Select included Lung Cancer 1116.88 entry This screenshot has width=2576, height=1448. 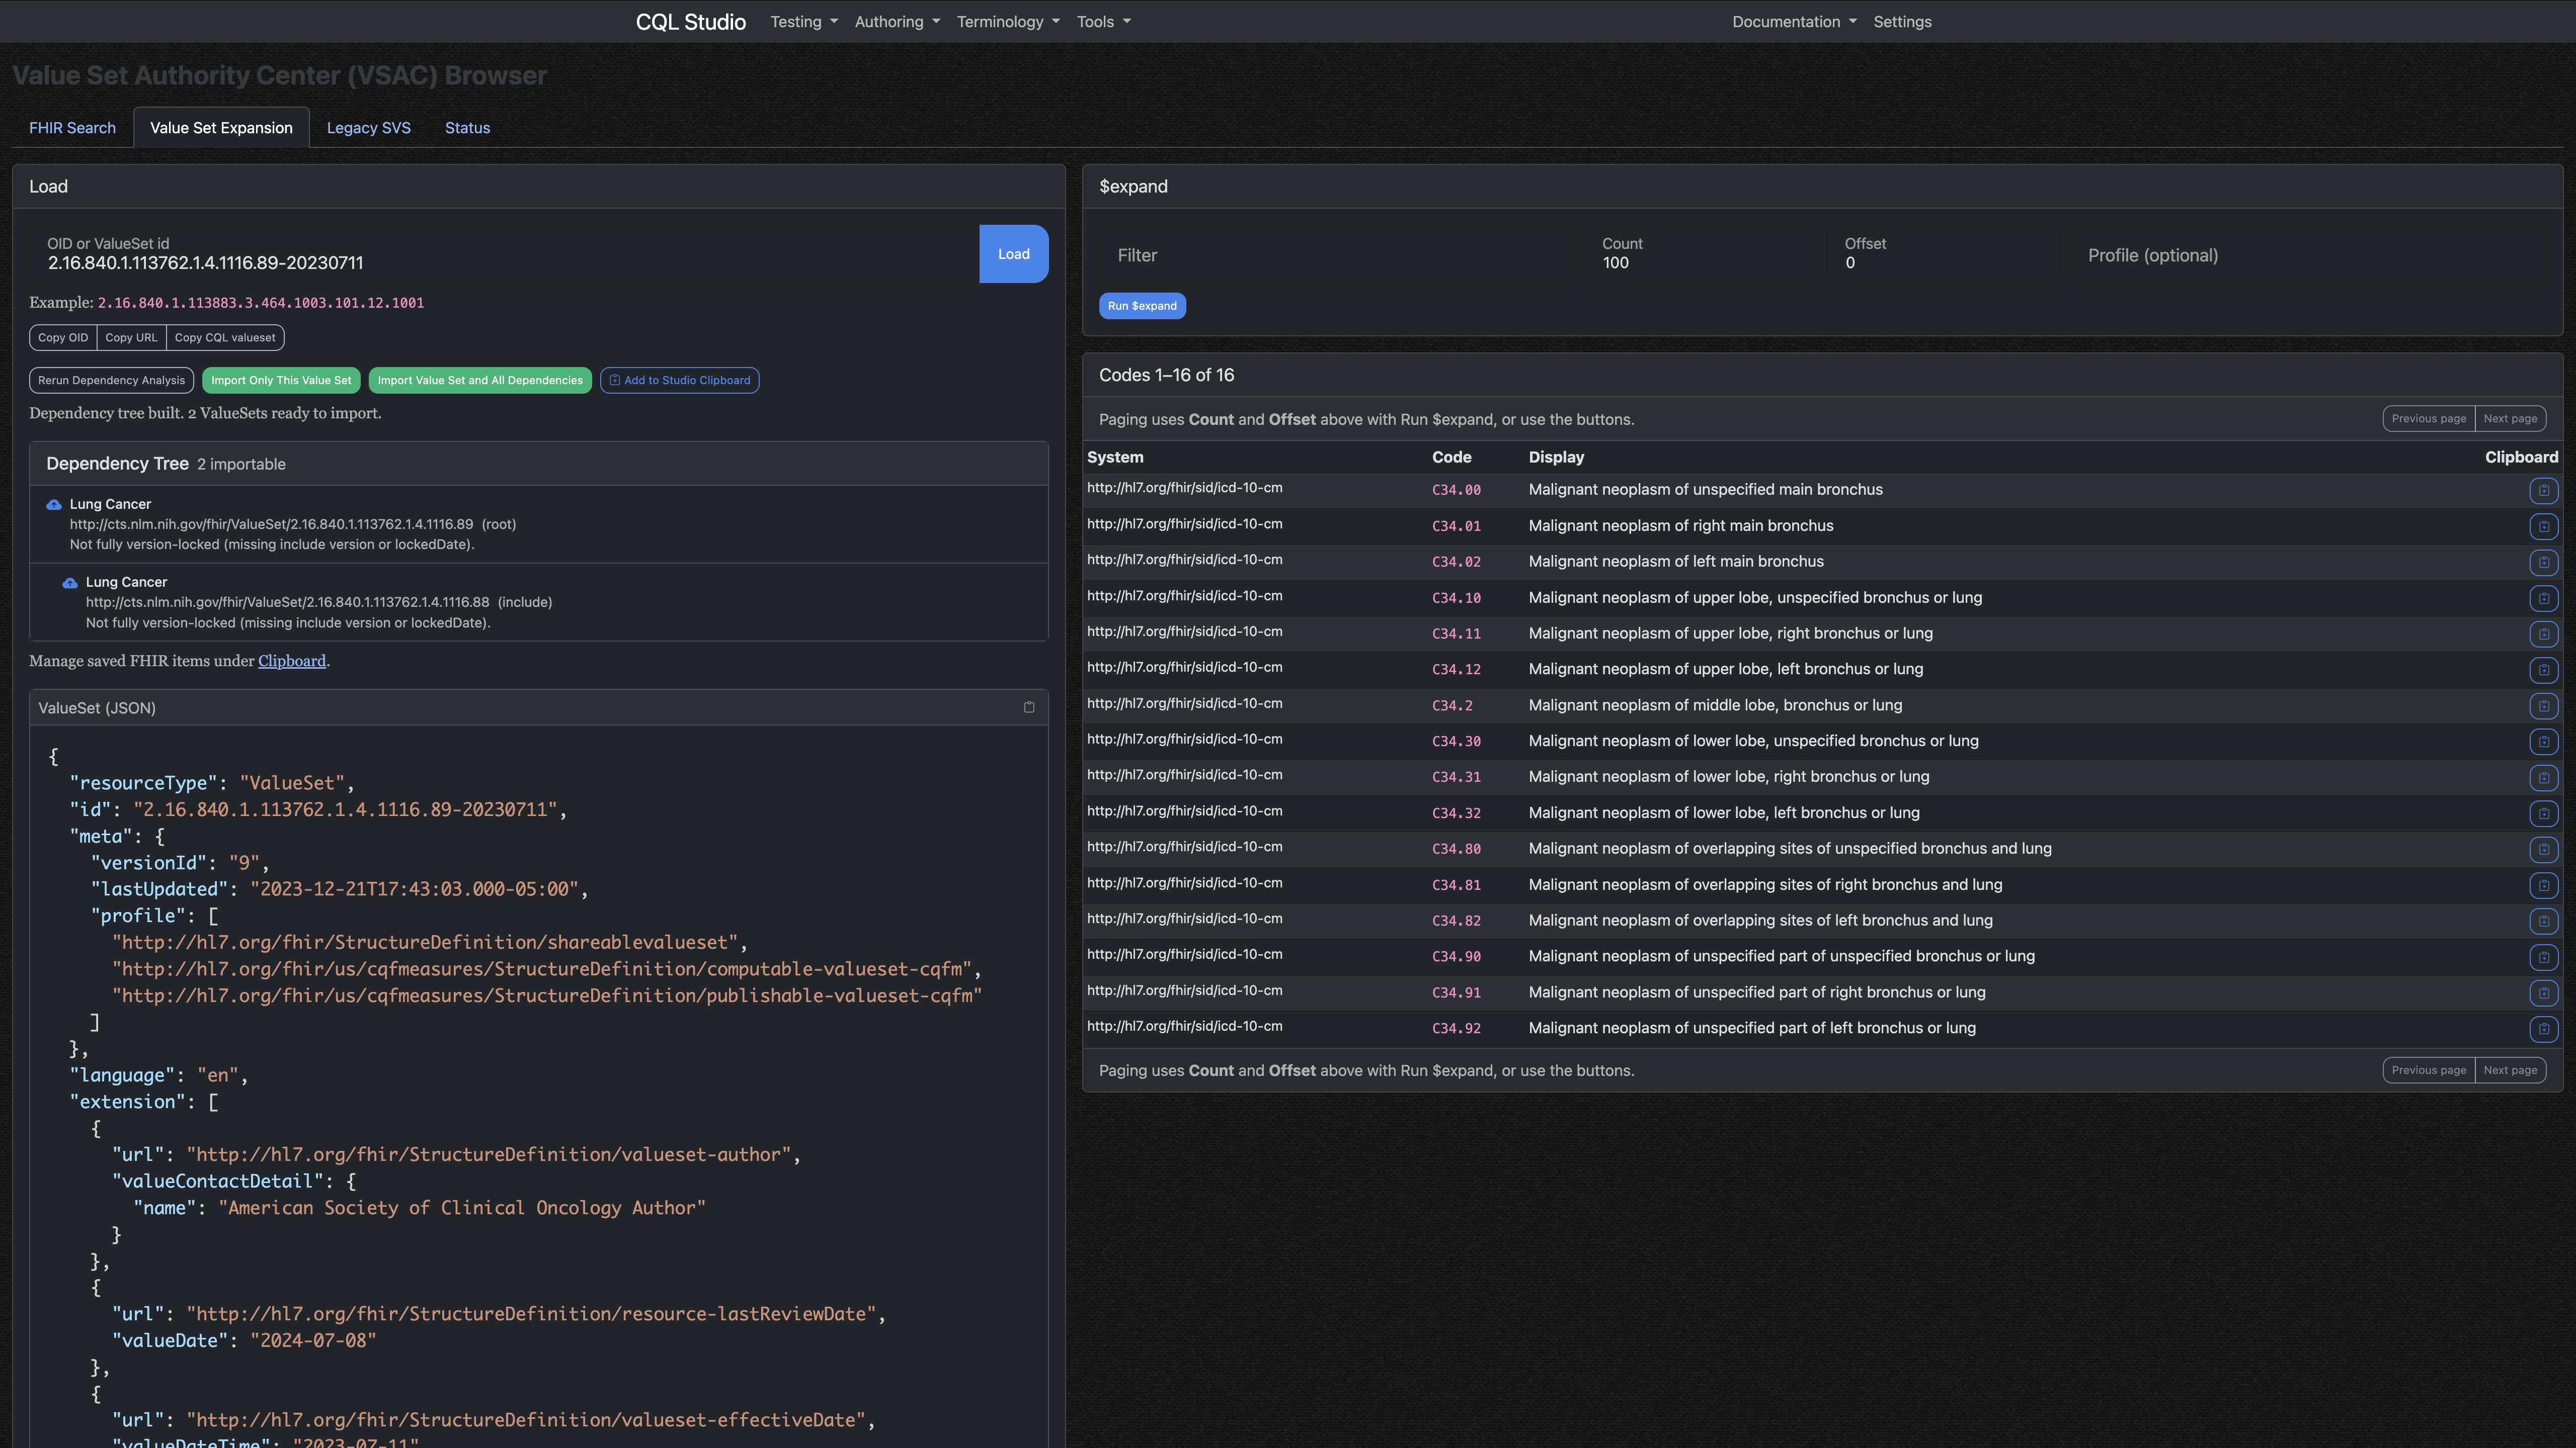pos(539,602)
